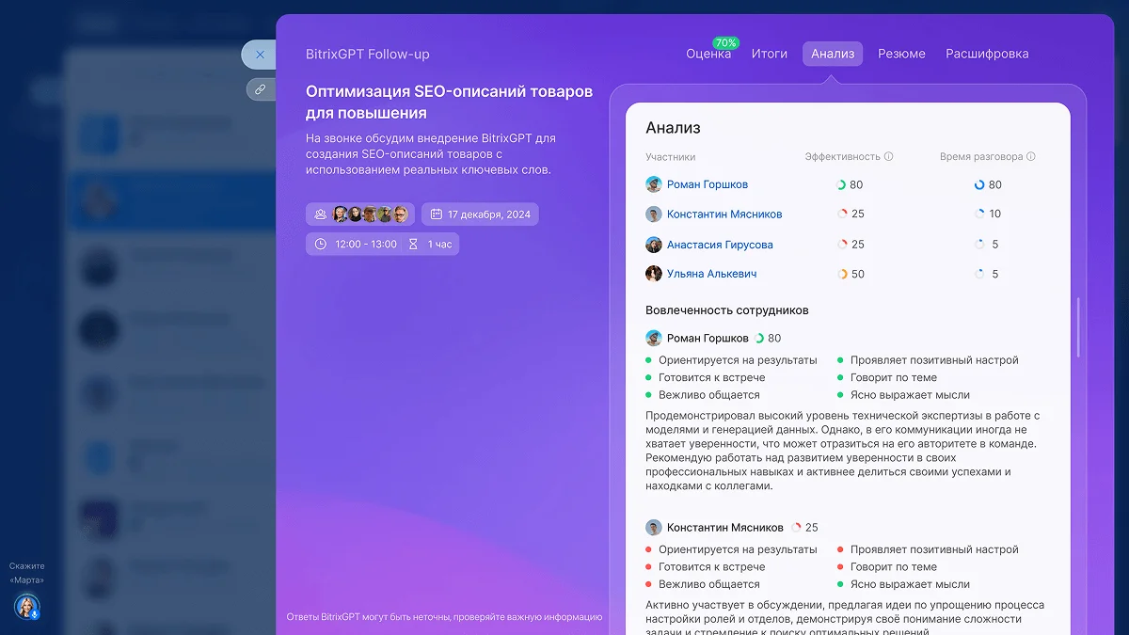Close the BitrixGPT Follow-up panel
The image size is (1129, 635).
pyautogui.click(x=260, y=55)
